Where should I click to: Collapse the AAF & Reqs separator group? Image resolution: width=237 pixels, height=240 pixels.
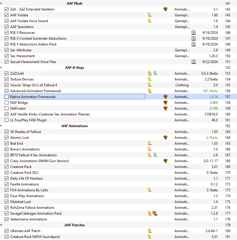pyautogui.click(x=1, y=68)
